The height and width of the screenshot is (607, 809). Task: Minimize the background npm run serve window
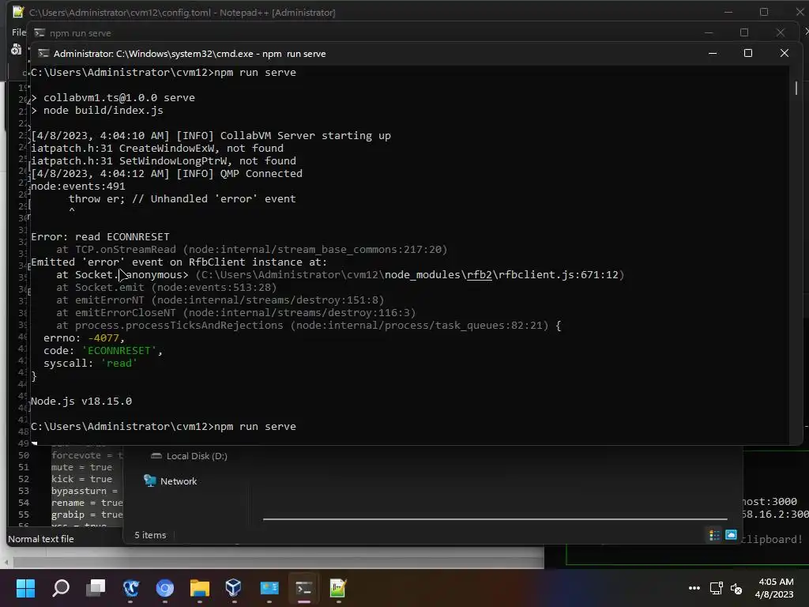point(709,32)
